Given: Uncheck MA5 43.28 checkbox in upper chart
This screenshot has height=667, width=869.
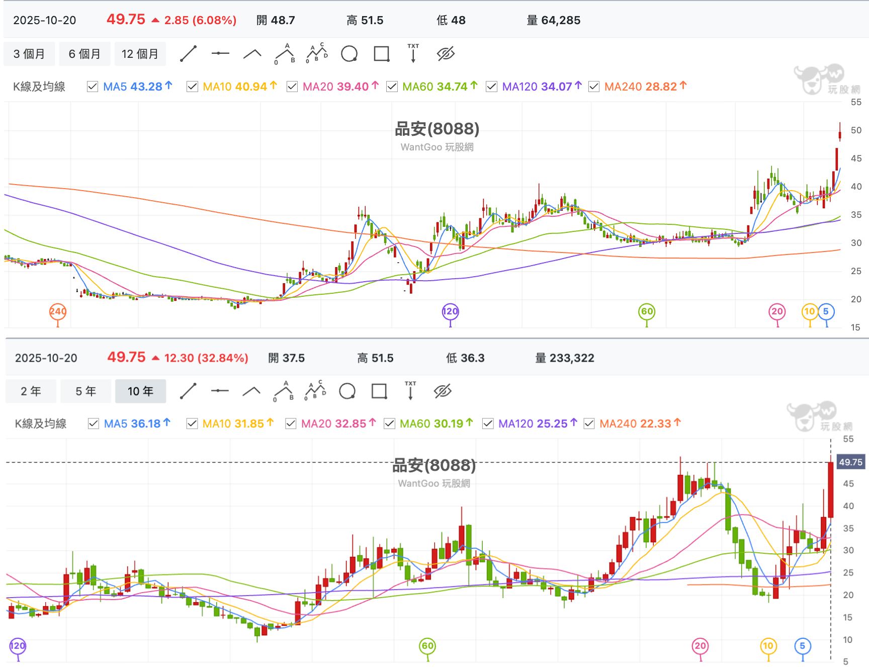Looking at the screenshot, I should pyautogui.click(x=93, y=87).
